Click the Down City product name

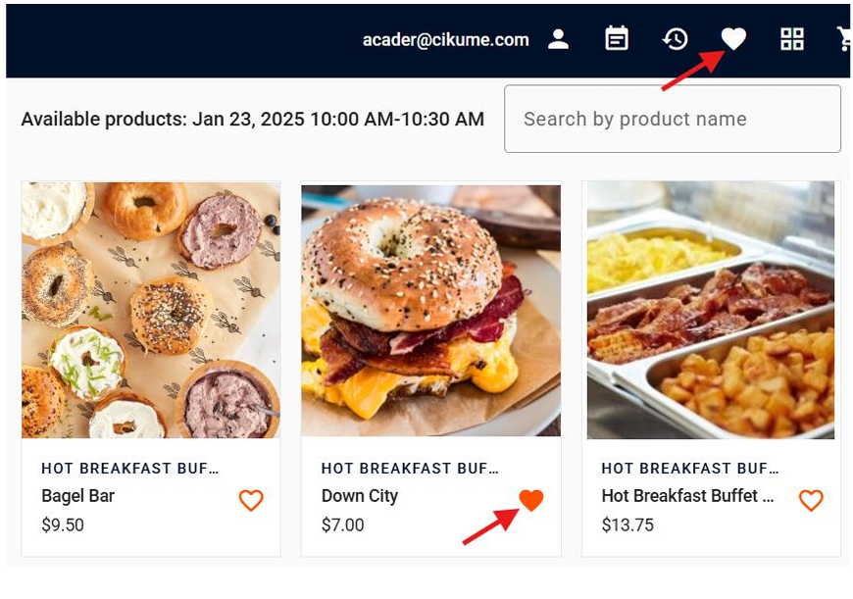click(x=360, y=496)
